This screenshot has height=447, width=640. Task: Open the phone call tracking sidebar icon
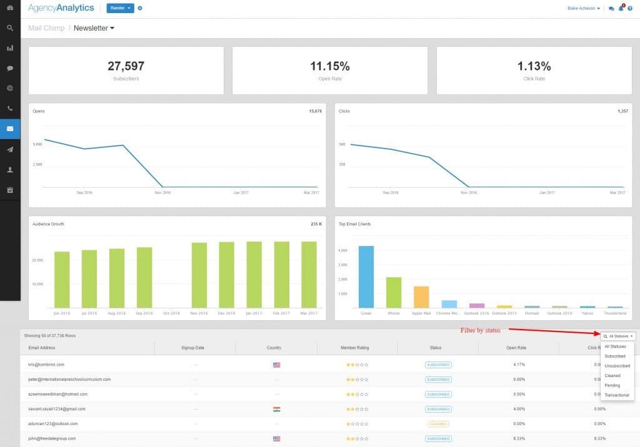coord(10,109)
